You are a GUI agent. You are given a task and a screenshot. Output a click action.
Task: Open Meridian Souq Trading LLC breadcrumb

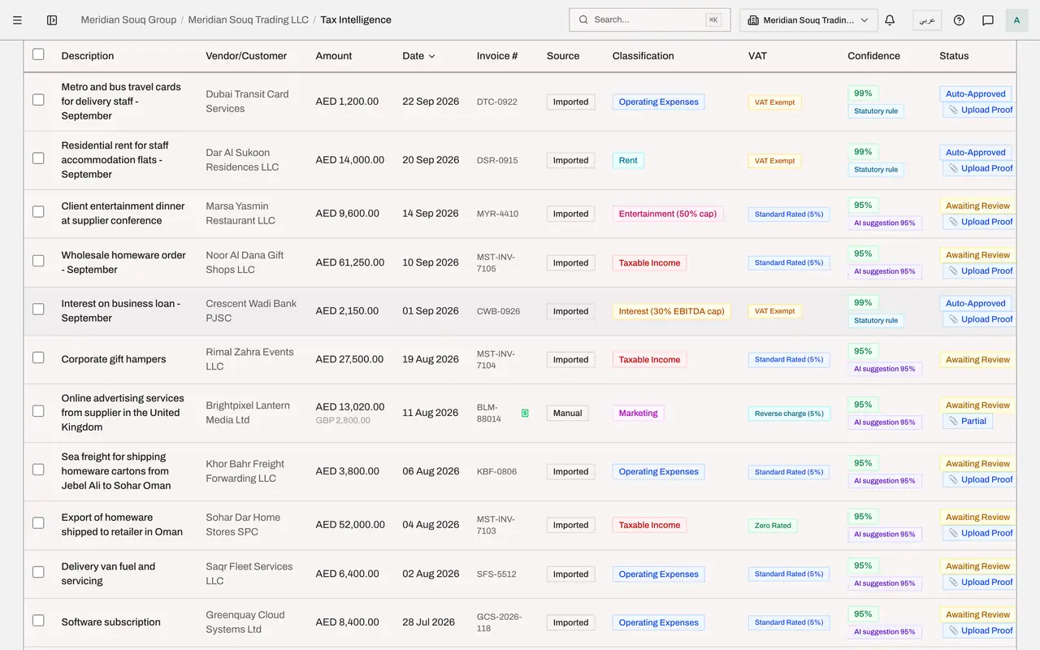(249, 19)
